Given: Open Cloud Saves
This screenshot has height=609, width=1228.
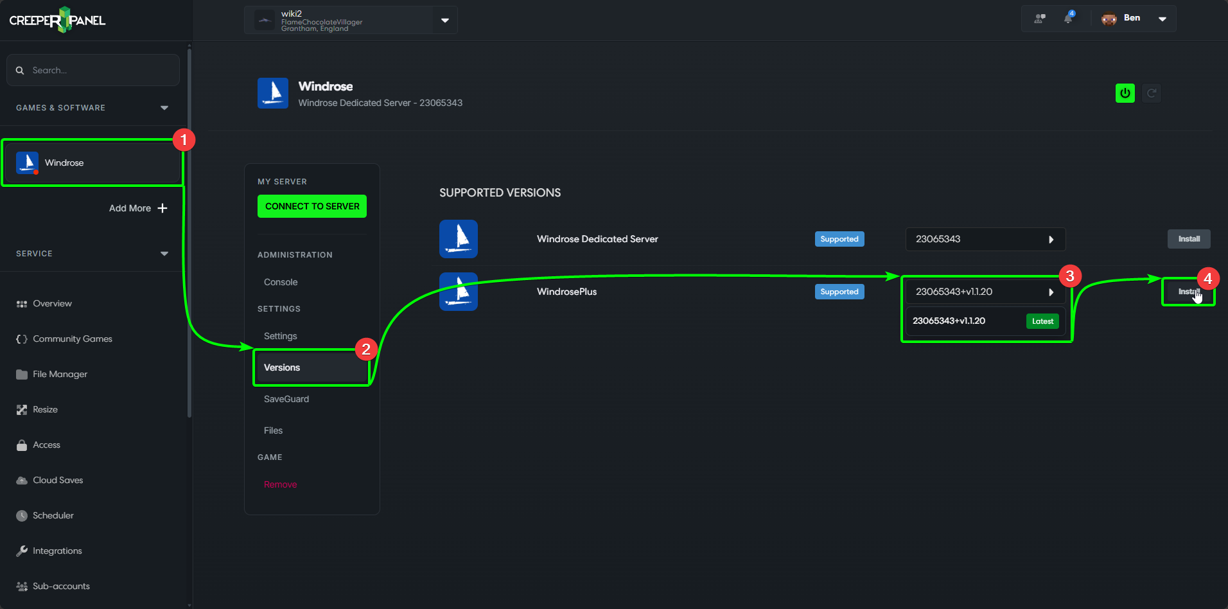Looking at the screenshot, I should [x=58, y=481].
